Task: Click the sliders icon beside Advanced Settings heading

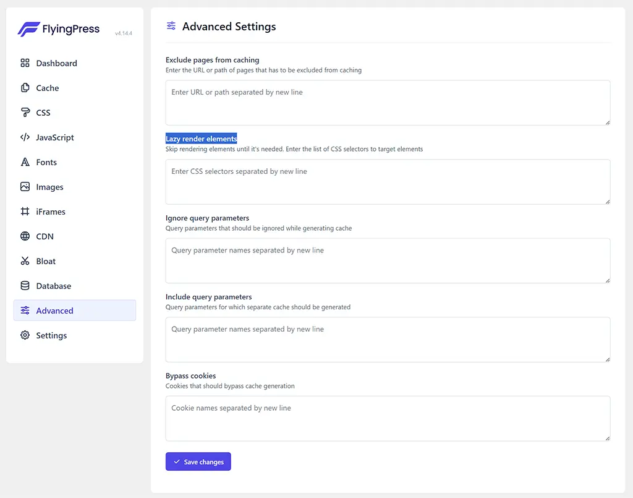Action: (x=171, y=26)
